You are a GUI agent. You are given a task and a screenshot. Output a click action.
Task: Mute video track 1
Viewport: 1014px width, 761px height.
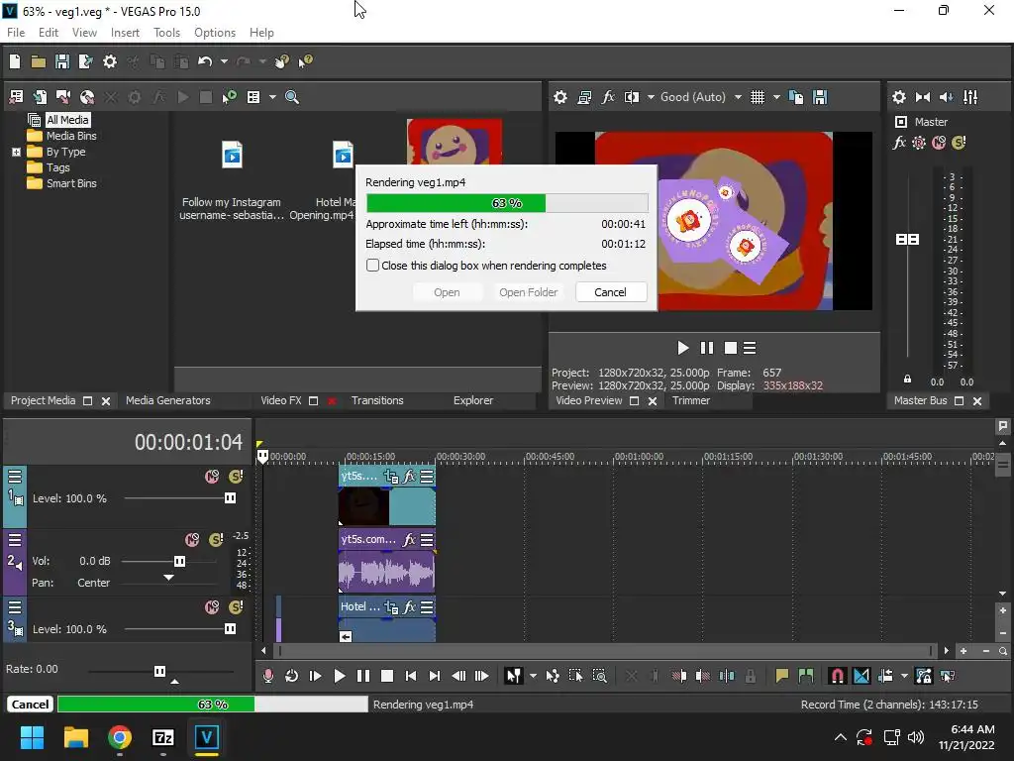(x=212, y=477)
